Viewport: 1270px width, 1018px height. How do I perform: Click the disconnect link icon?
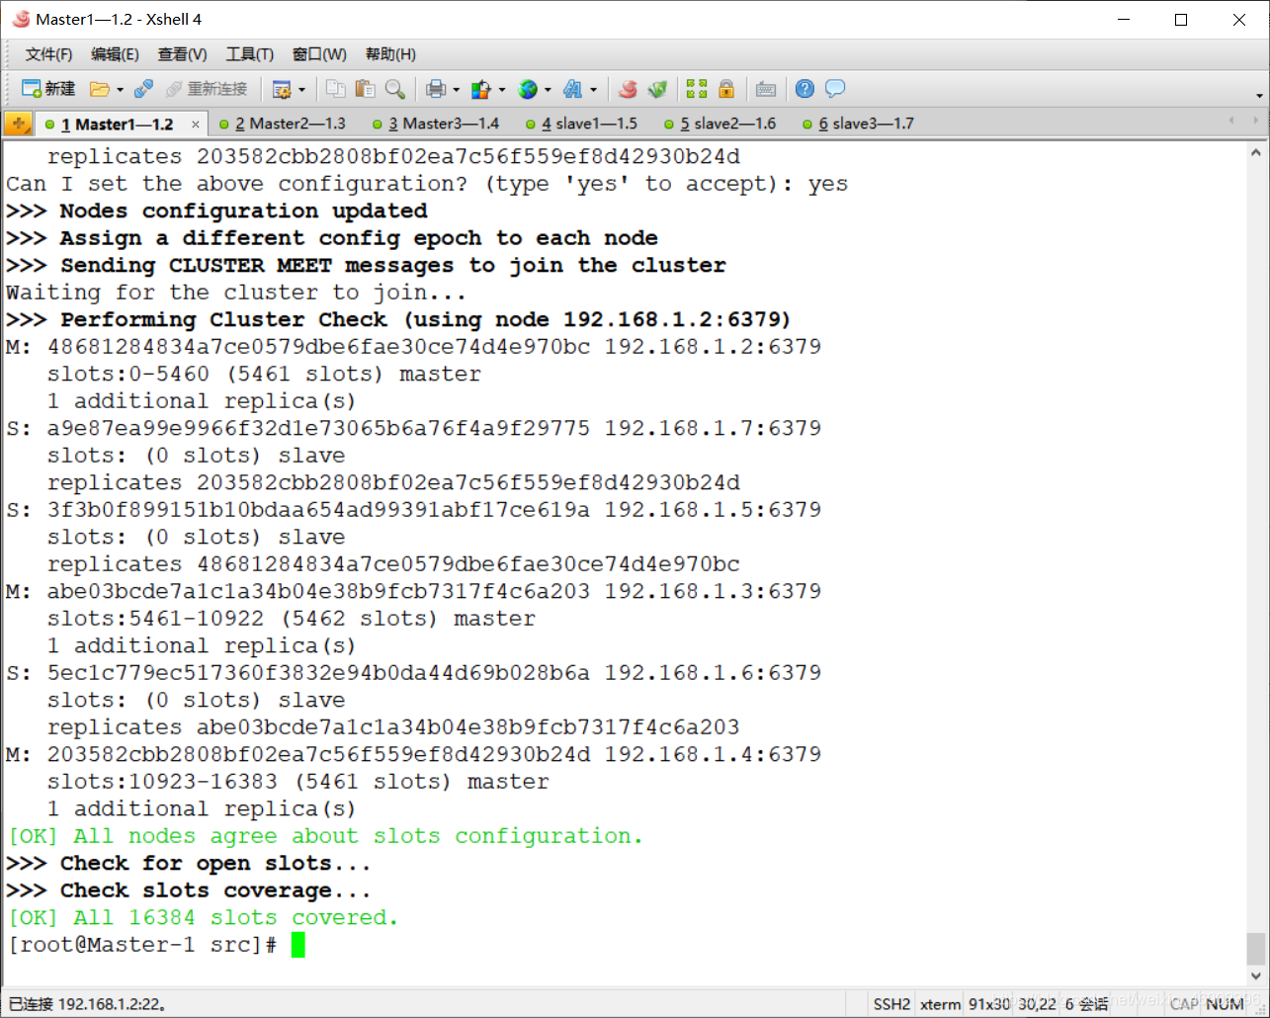(x=143, y=89)
